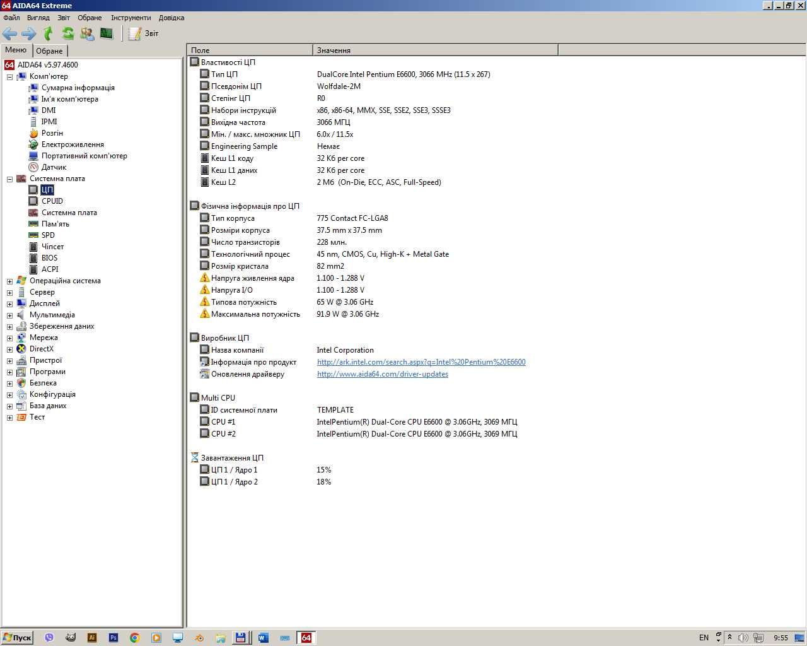Open Photoshop from the taskbar
The image size is (807, 646).
click(x=113, y=638)
